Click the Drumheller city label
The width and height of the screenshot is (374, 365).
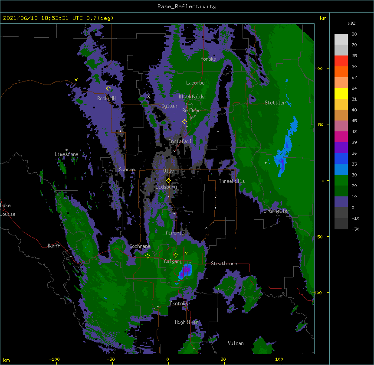pyautogui.click(x=277, y=211)
